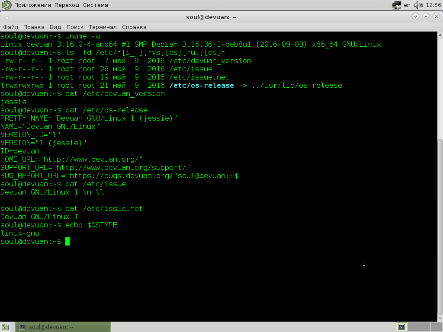Click the x86_64 GNU/Linux text
This screenshot has height=332, width=443.
click(347, 45)
